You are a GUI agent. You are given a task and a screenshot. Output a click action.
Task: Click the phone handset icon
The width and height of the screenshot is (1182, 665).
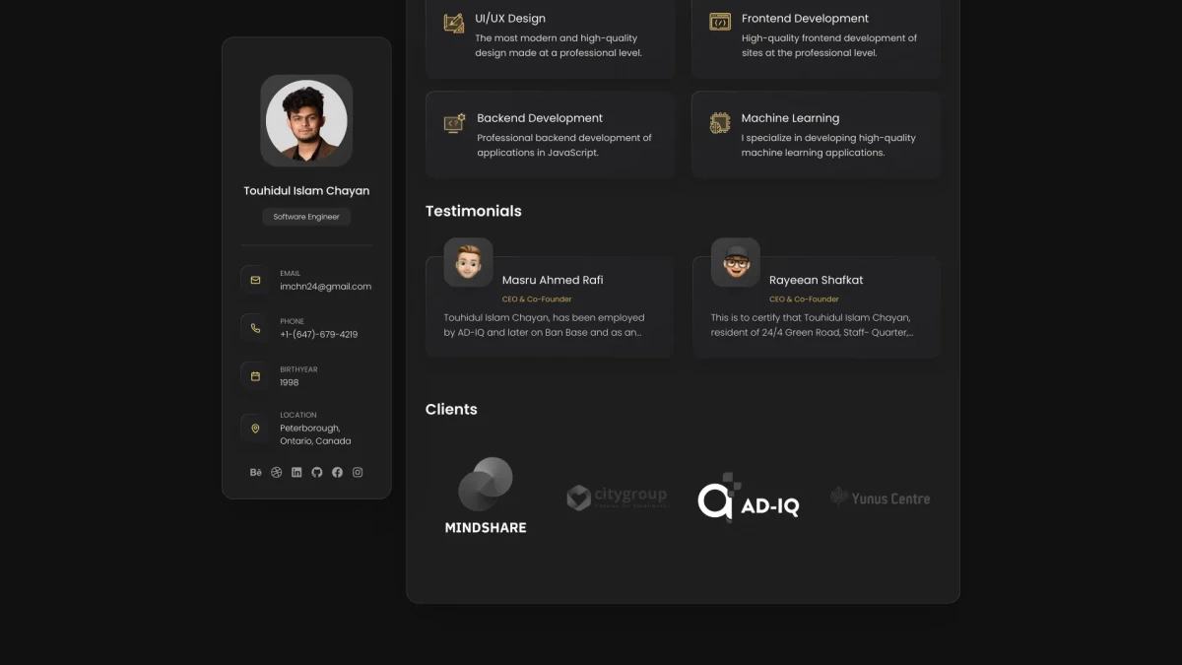click(255, 328)
